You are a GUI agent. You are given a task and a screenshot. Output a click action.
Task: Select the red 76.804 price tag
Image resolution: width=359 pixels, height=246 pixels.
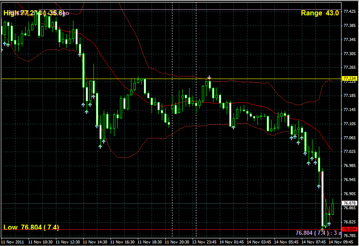pos(349,229)
